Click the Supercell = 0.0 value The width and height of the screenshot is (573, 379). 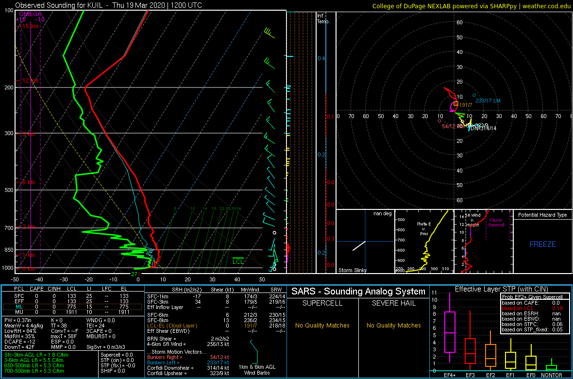click(116, 355)
